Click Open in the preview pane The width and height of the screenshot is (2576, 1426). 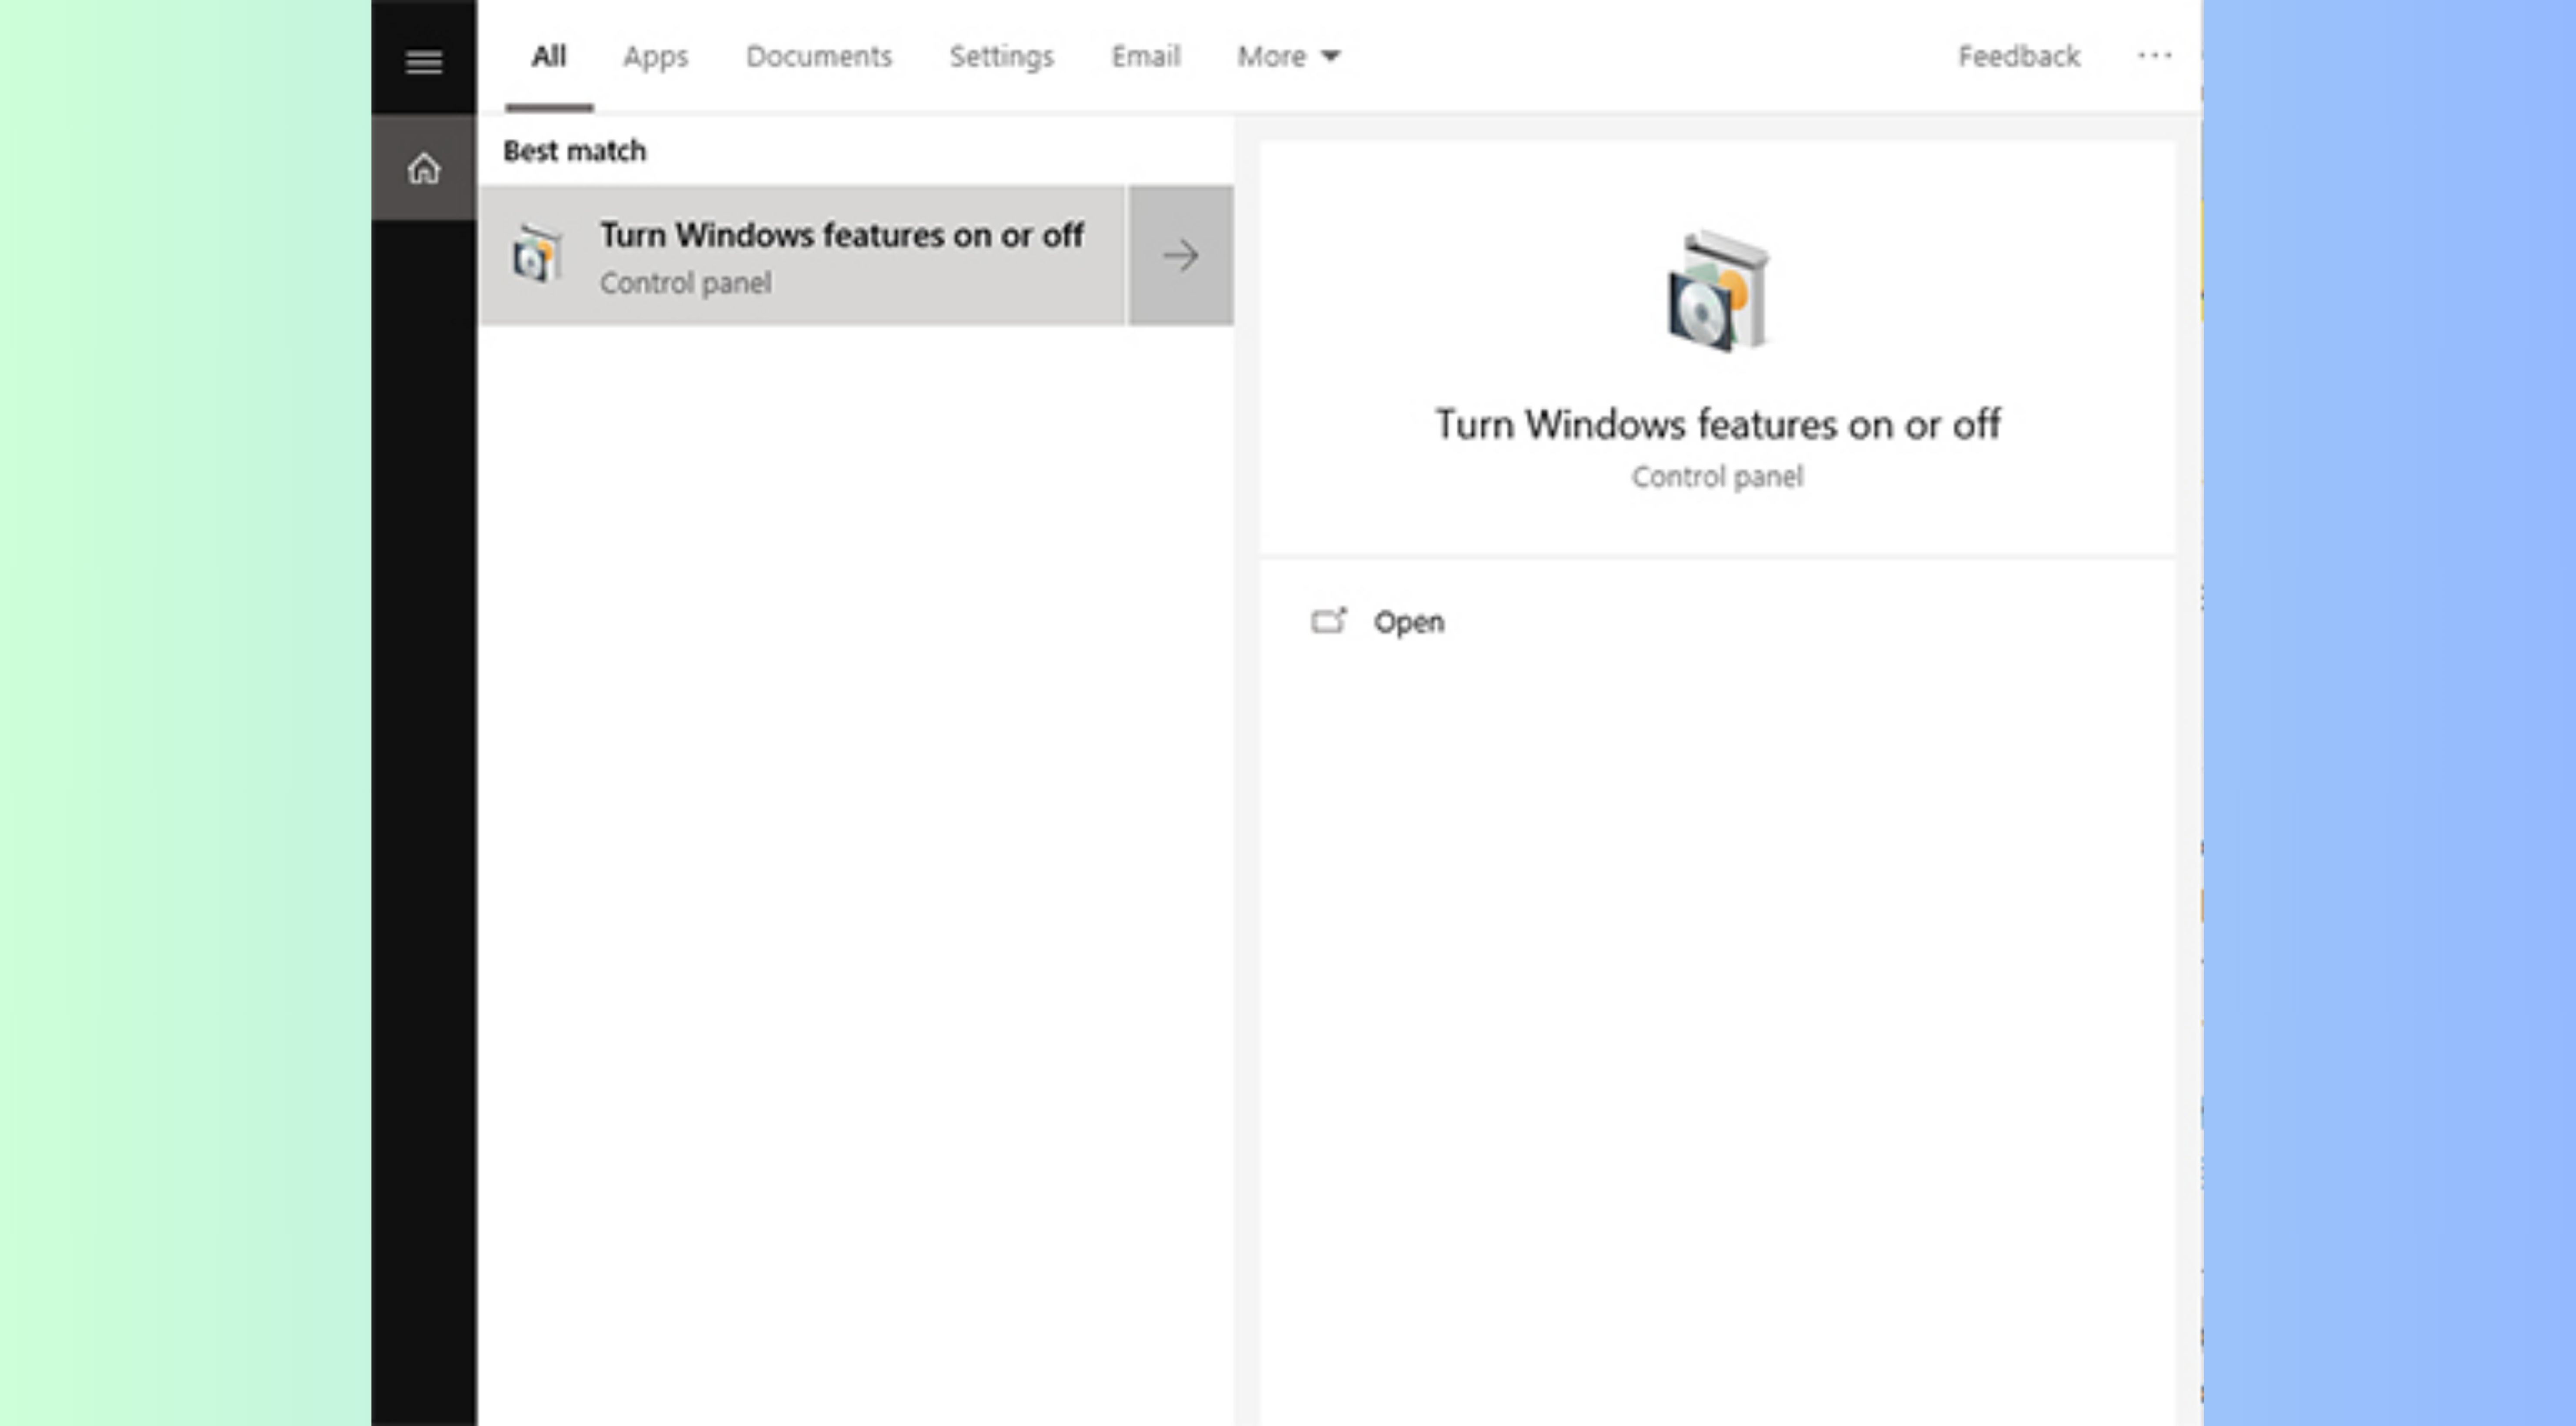pyautogui.click(x=1408, y=622)
